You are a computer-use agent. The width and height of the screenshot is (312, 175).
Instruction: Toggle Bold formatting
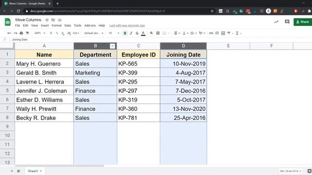click(x=125, y=33)
